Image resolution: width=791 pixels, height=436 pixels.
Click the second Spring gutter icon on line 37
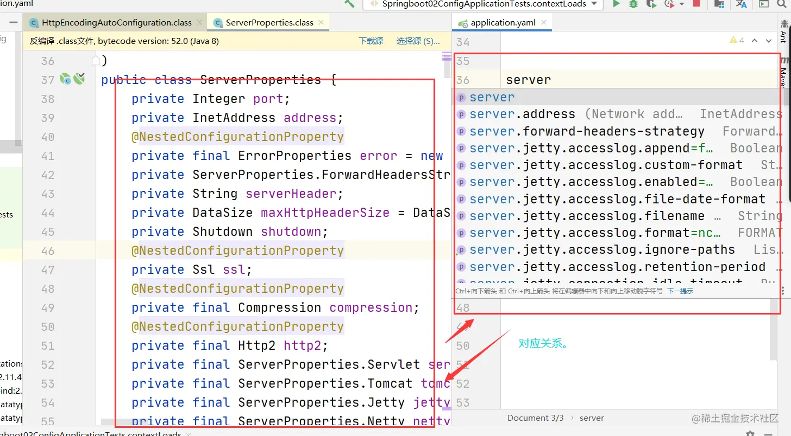79,79
